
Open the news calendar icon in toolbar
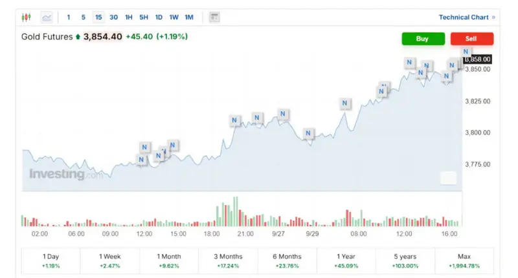pos(214,17)
